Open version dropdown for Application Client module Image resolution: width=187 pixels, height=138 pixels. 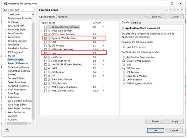pyautogui.click(x=103, y=27)
